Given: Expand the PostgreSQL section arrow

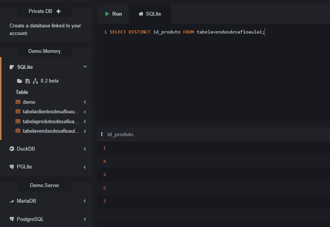Looking at the screenshot, I should tap(85, 219).
